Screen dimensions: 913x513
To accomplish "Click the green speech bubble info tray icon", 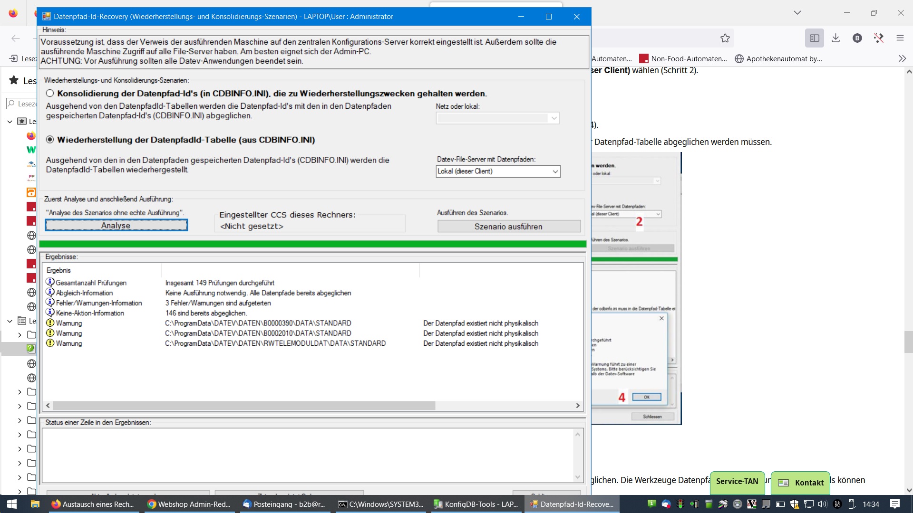I will [652, 503].
